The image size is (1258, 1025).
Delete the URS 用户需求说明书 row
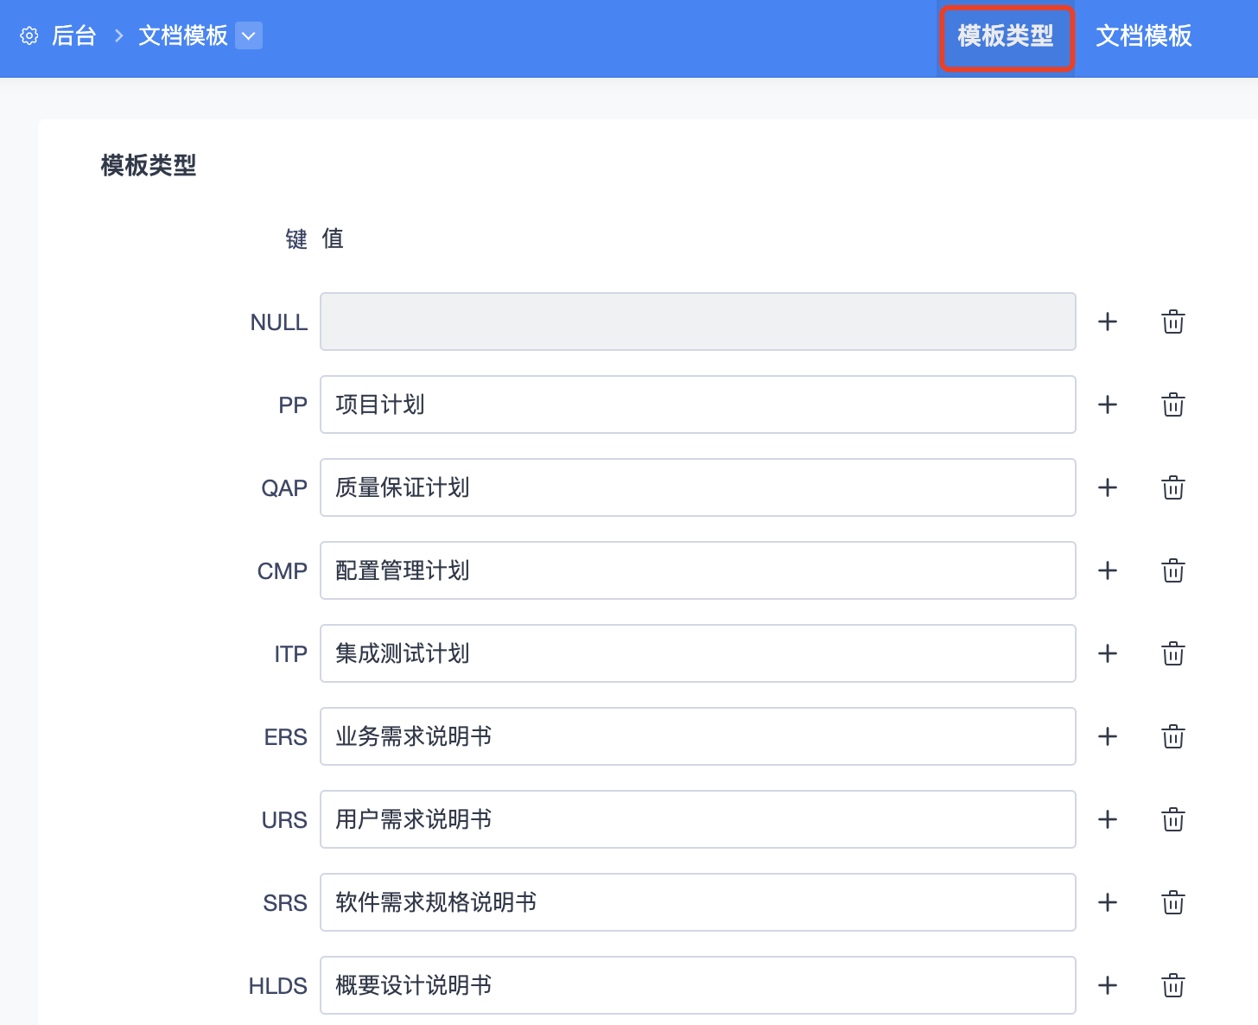[x=1172, y=819]
